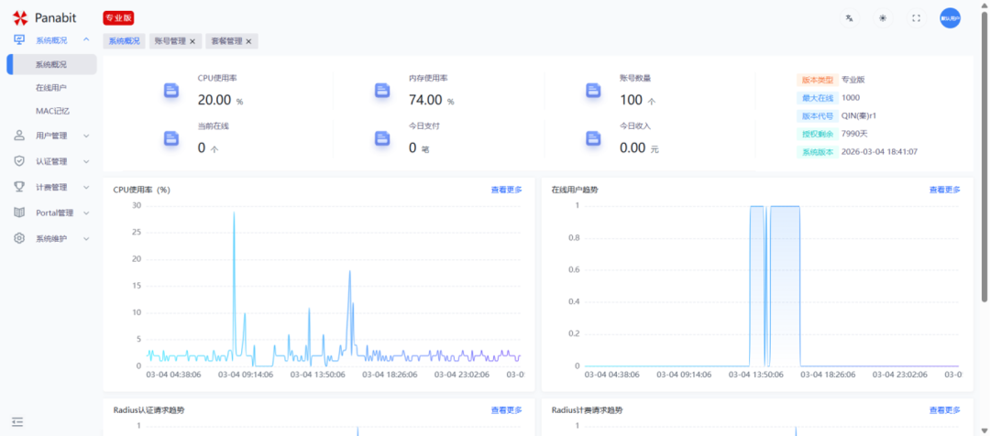Expand the 认证管理 menu chevron
Image resolution: width=990 pixels, height=436 pixels.
tap(86, 161)
